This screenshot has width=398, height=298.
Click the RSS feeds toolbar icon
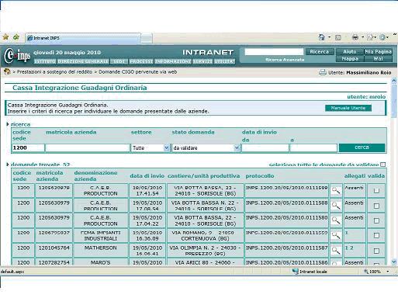coord(337,37)
